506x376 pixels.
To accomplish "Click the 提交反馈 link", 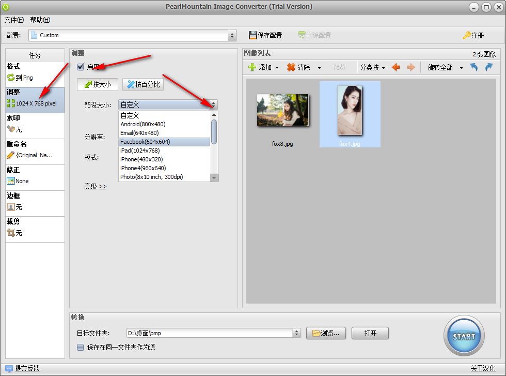I will tap(27, 368).
